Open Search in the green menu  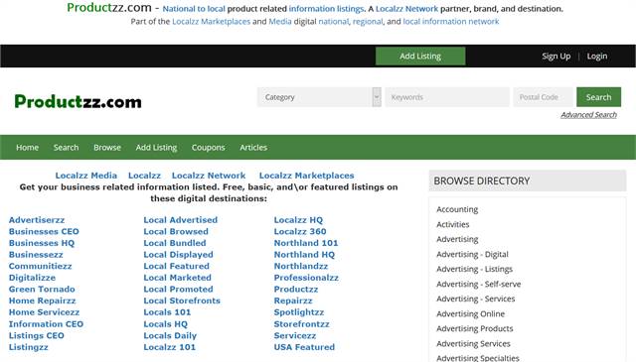(x=67, y=148)
